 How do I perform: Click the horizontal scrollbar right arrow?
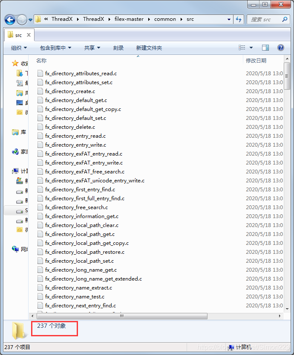(280, 316)
